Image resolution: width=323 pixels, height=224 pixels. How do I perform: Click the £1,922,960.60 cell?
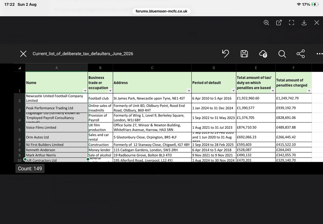(x=256, y=98)
